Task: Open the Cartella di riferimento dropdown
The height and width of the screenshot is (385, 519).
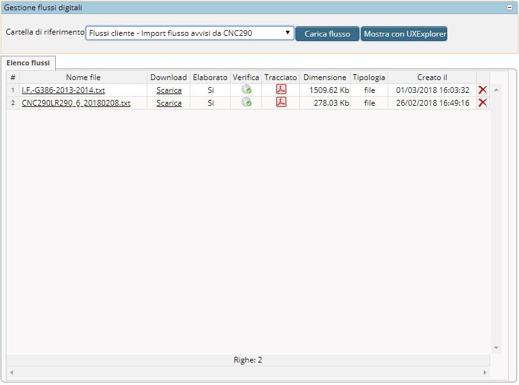Action: [190, 33]
